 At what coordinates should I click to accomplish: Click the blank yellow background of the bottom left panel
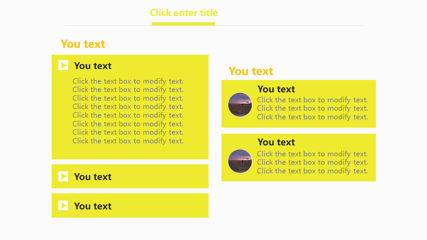[x=160, y=206]
